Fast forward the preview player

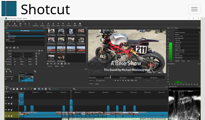123,81
